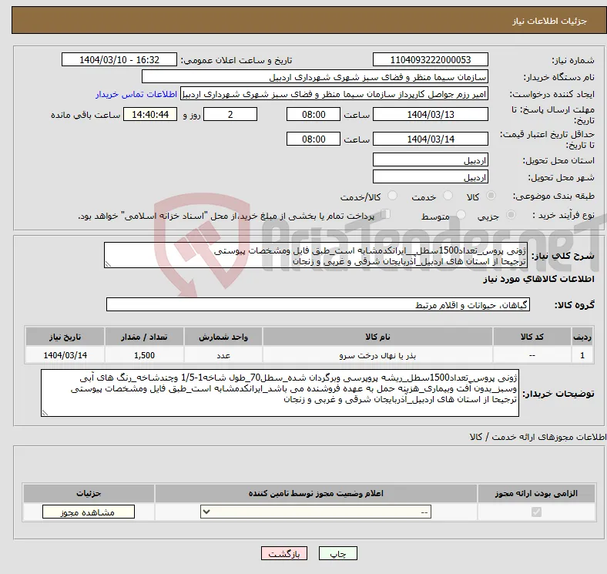Click the unit cell عدد
Viewport: 607px width, 574px height.
pyautogui.click(x=223, y=355)
